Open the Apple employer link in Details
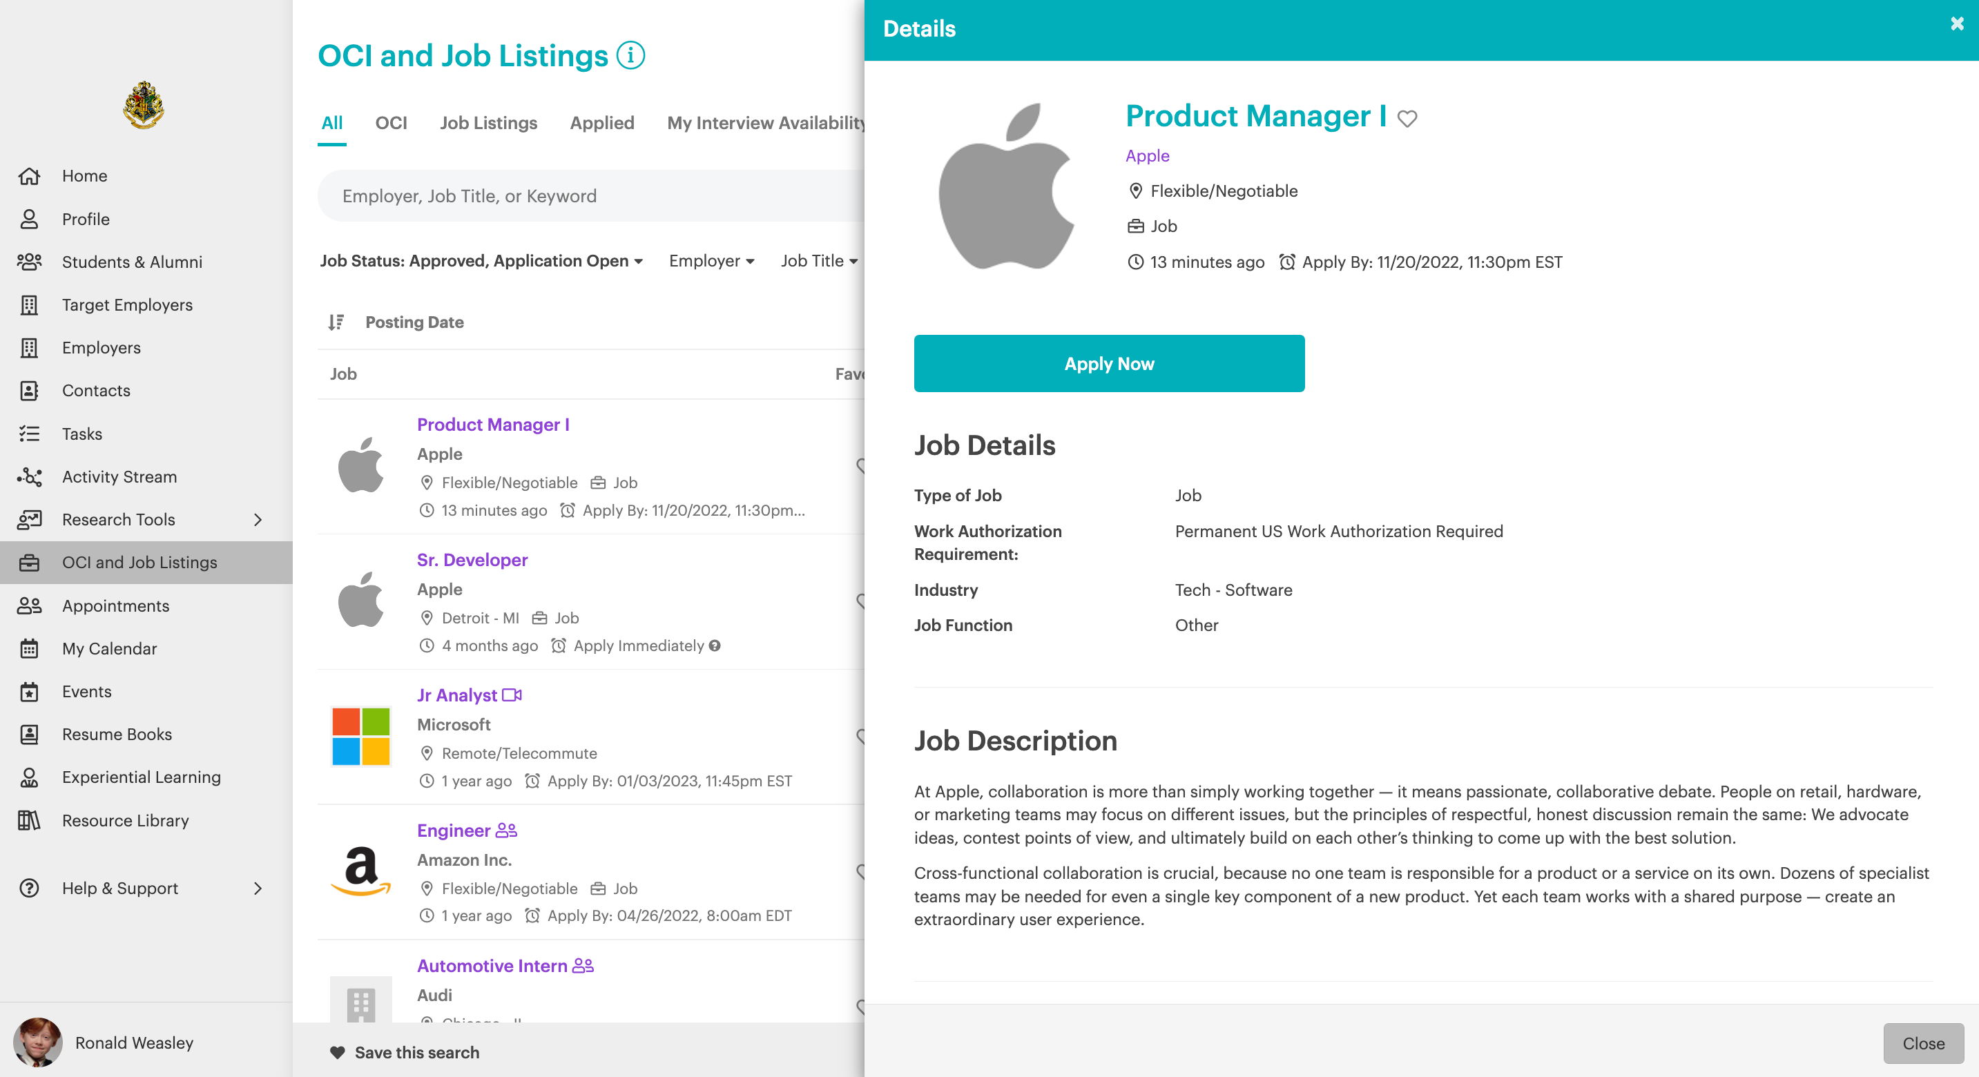1979x1077 pixels. tap(1147, 156)
